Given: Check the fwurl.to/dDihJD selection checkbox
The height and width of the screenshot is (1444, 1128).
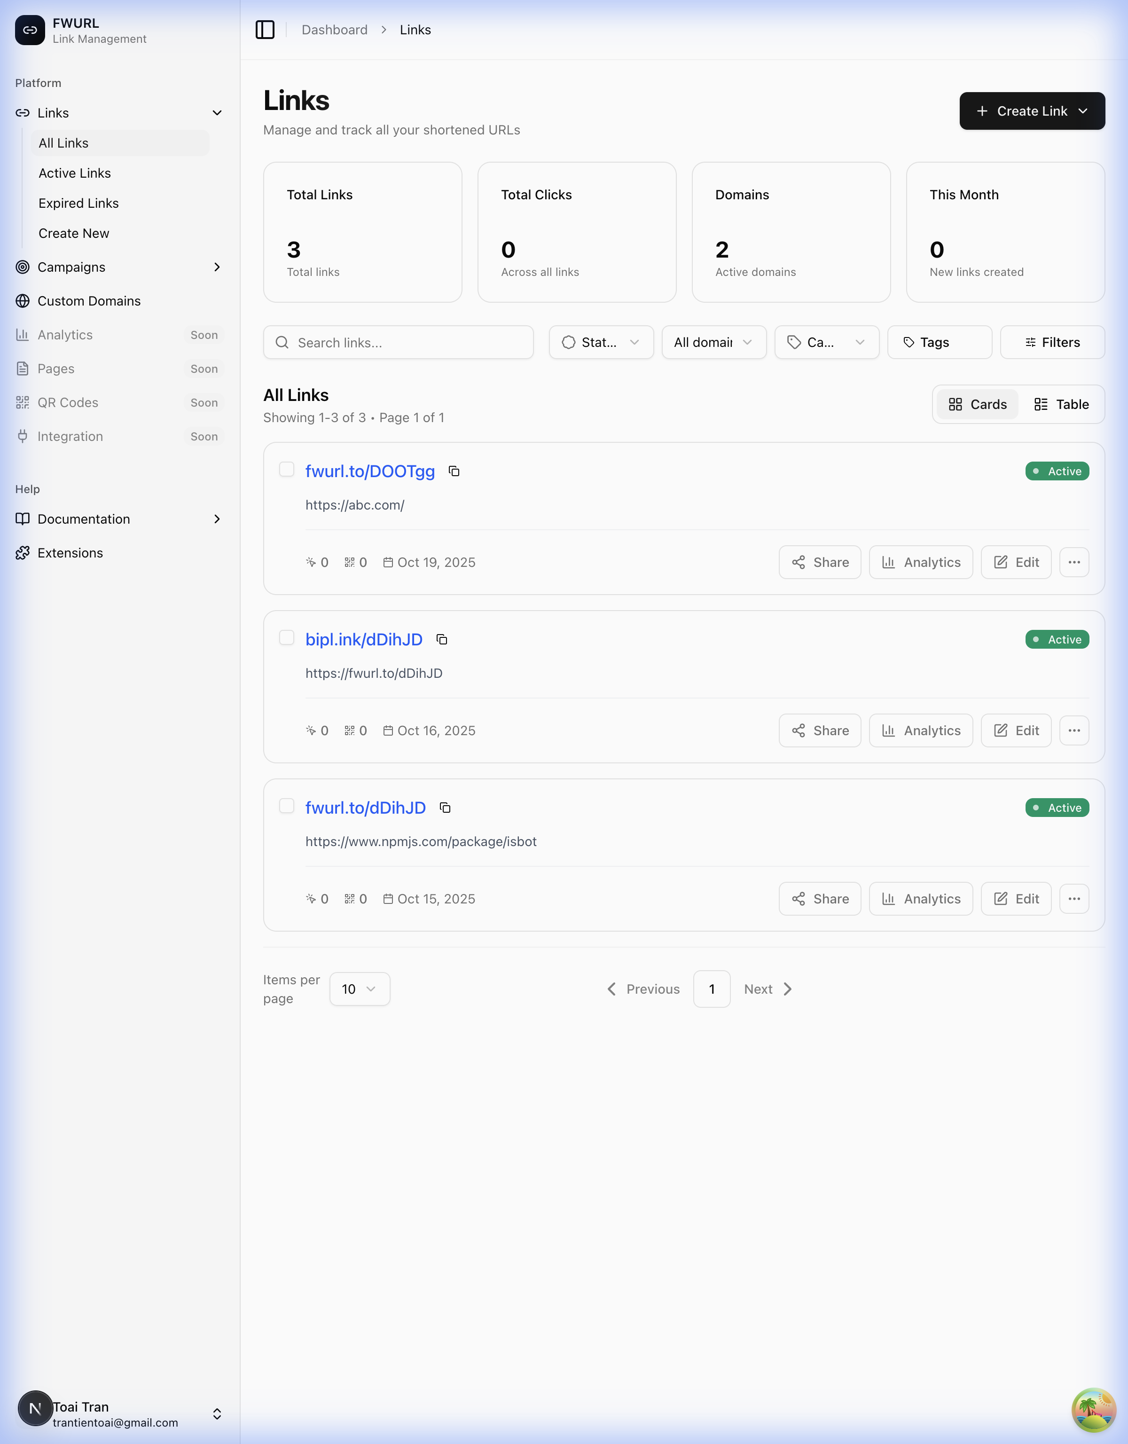Looking at the screenshot, I should click(287, 805).
